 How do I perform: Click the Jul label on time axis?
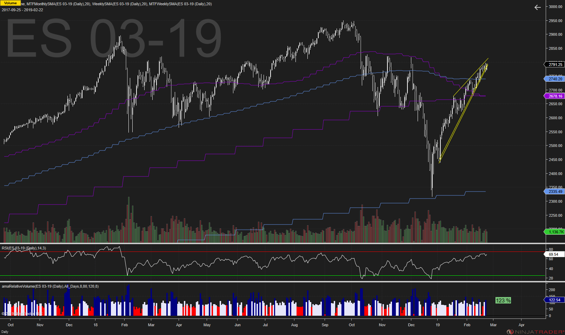click(265, 325)
